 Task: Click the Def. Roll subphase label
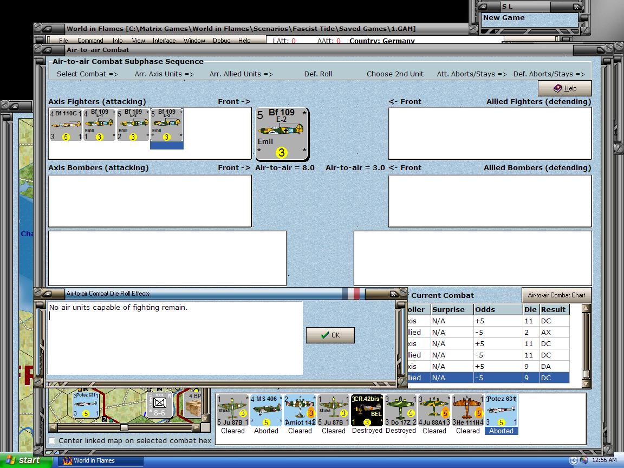tap(318, 74)
